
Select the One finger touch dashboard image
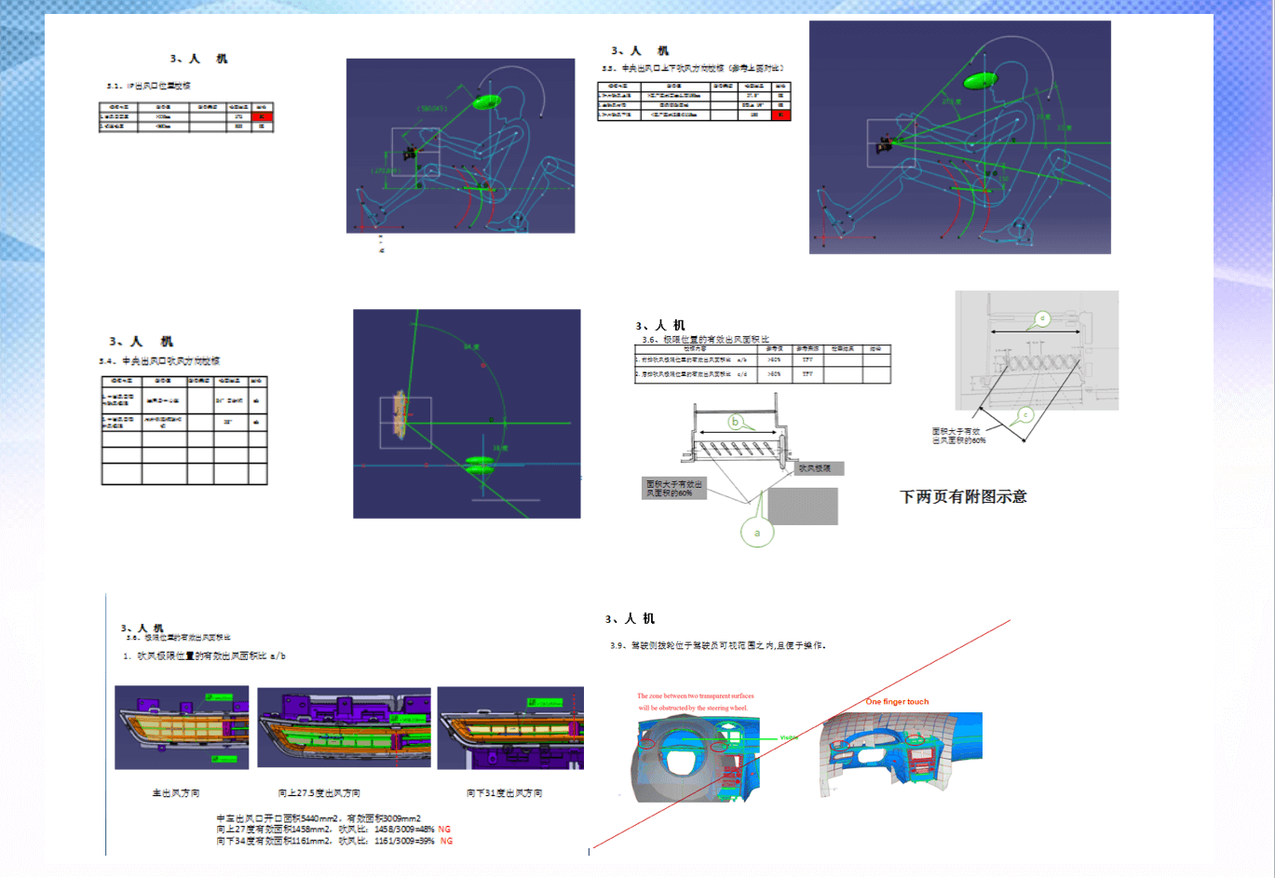coord(901,754)
